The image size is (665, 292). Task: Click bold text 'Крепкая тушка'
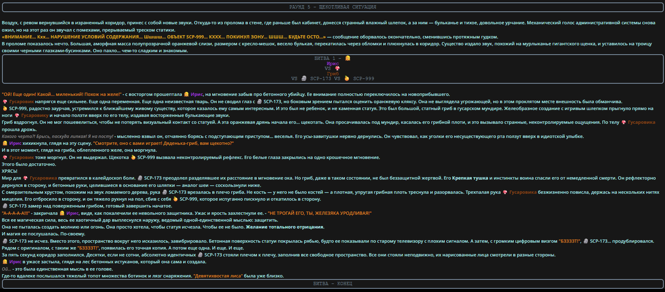click(x=470, y=178)
